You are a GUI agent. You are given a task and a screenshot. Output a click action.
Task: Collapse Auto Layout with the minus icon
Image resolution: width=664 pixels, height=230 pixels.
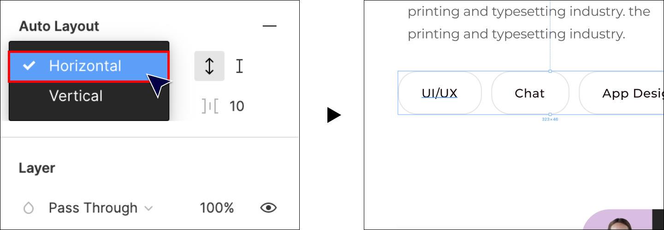(269, 26)
